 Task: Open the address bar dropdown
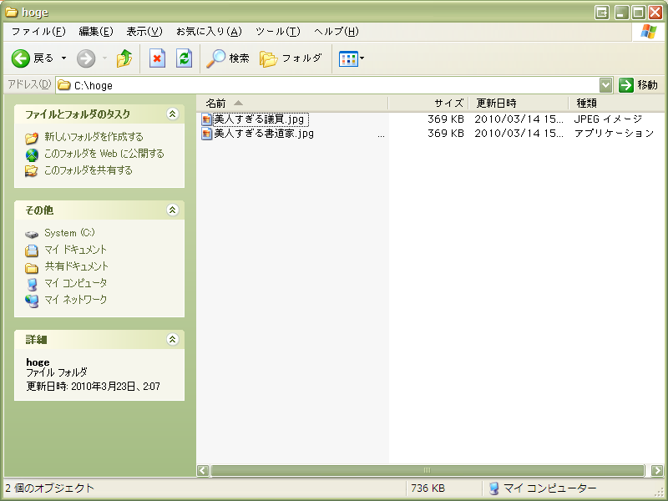pyautogui.click(x=606, y=85)
